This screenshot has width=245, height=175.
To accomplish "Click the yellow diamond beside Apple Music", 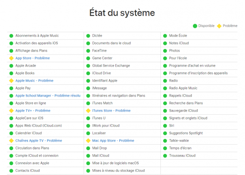I will click(x=11, y=80).
